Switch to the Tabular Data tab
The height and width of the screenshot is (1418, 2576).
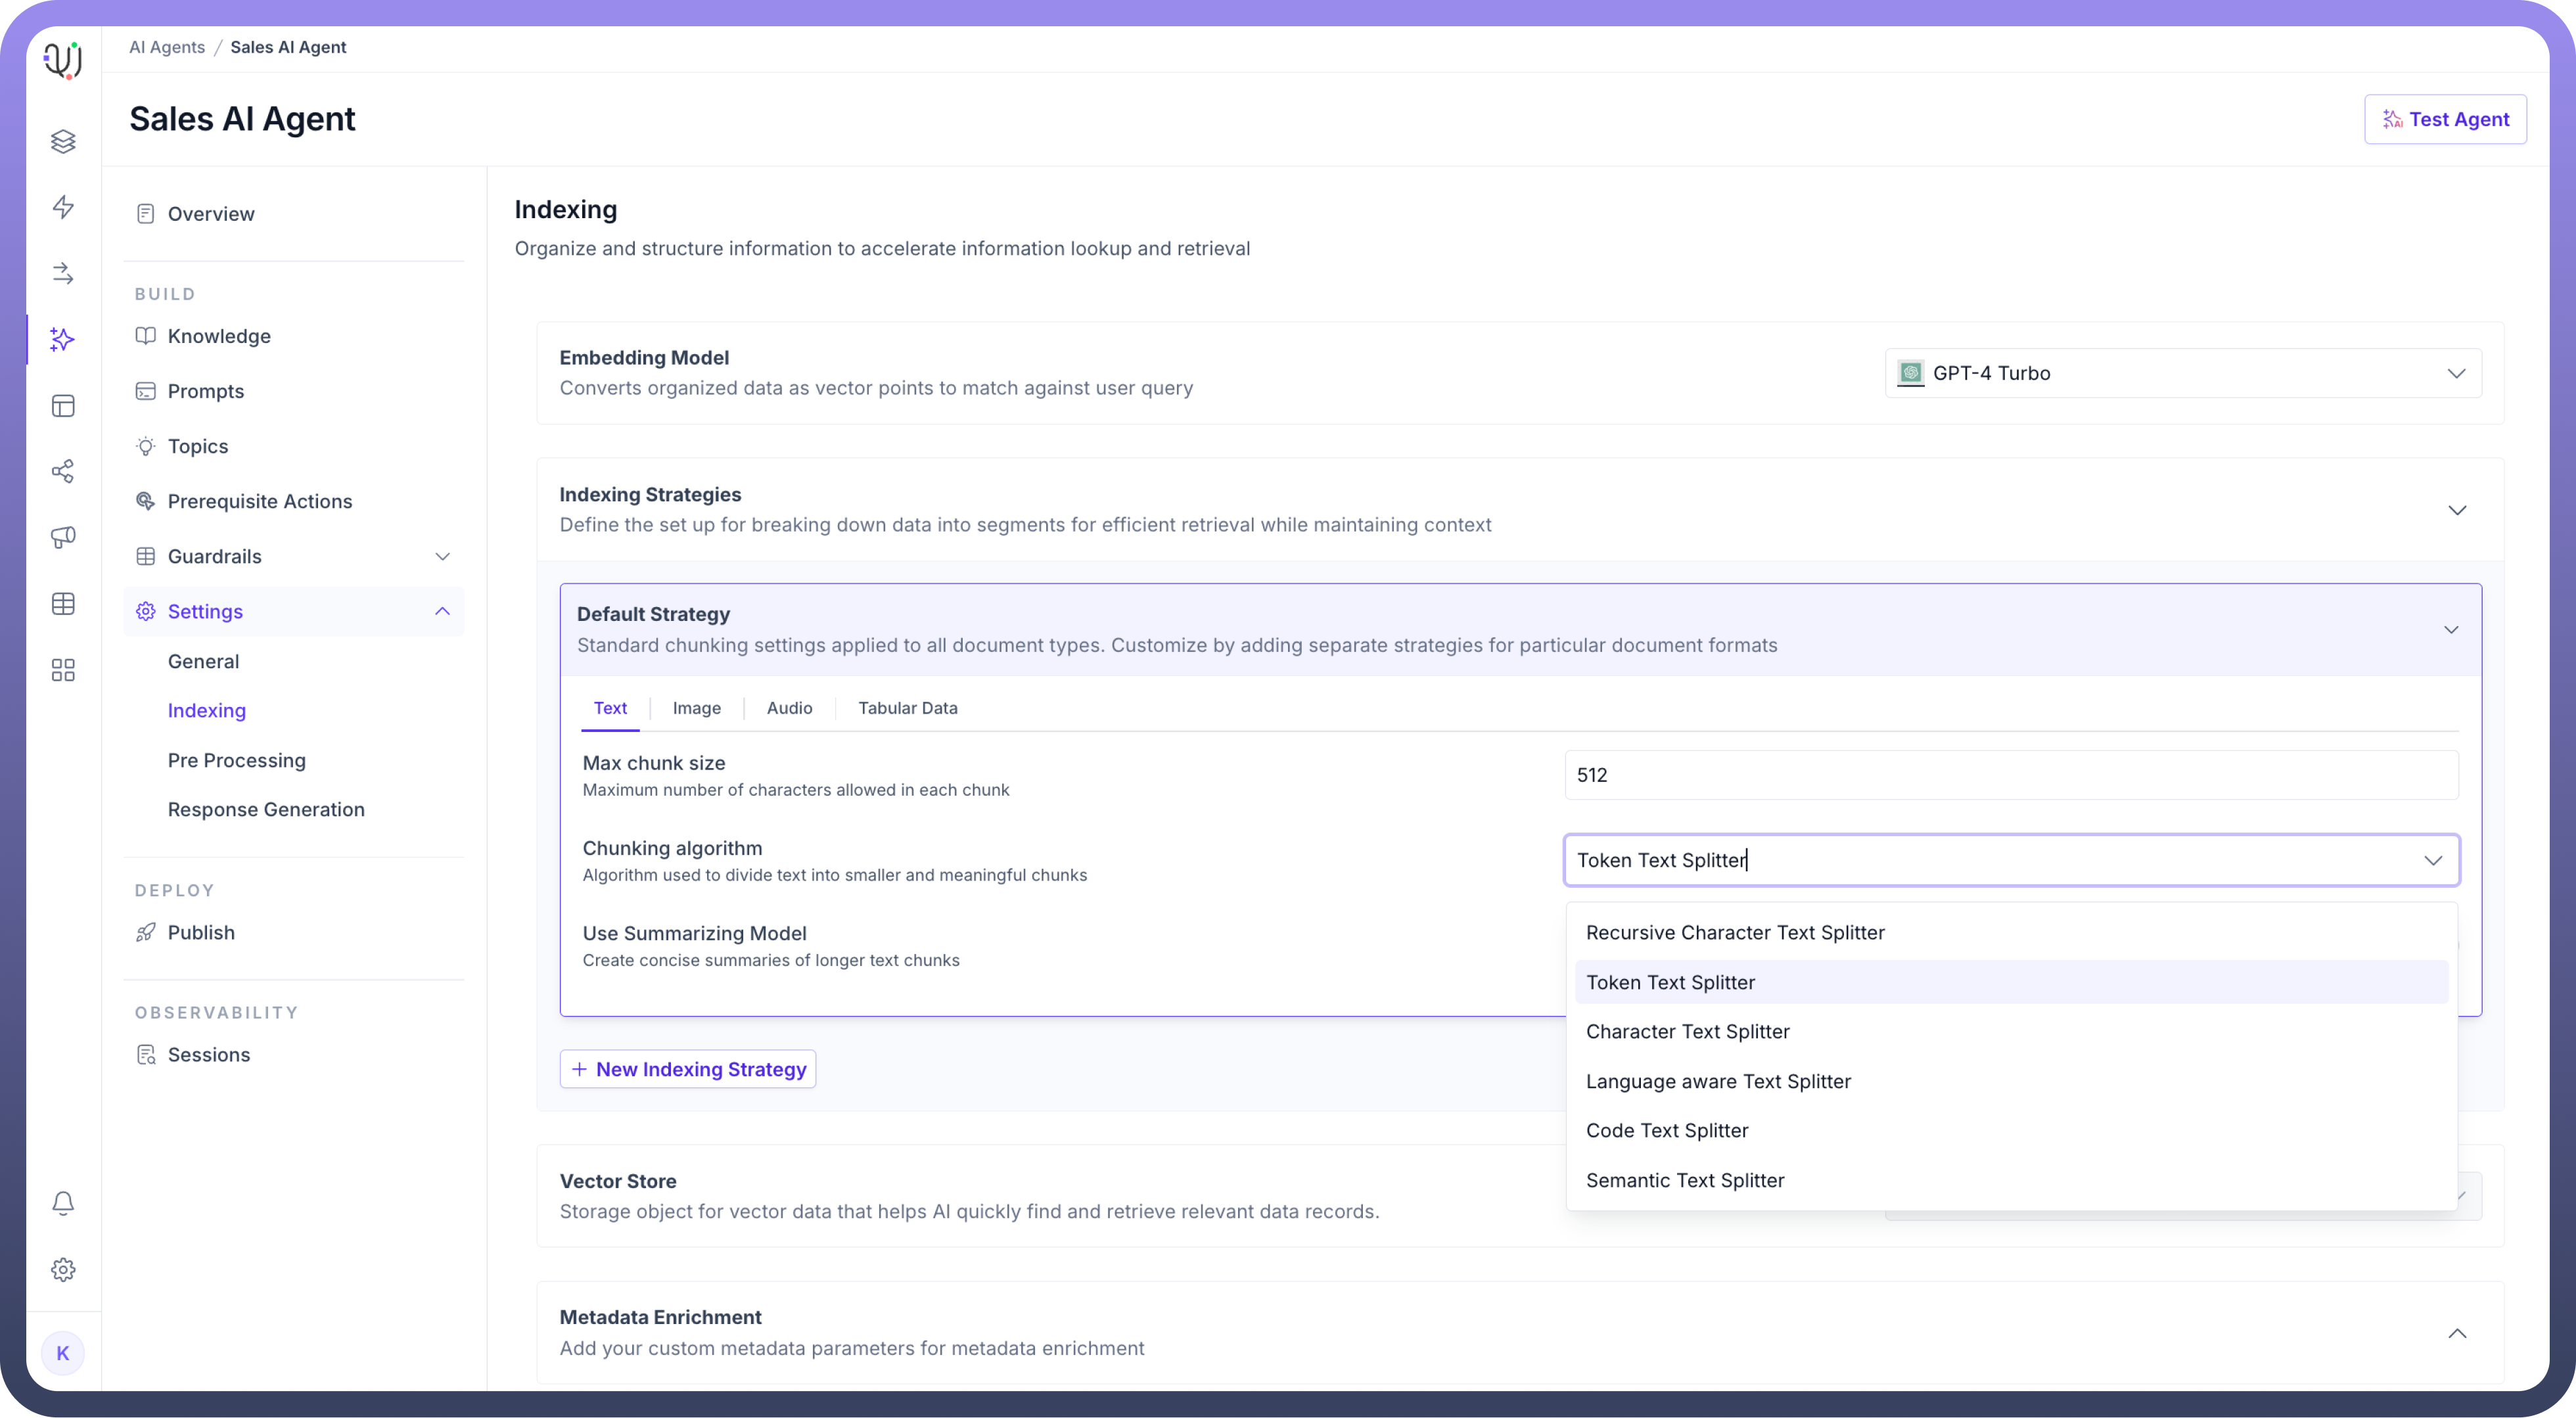pyautogui.click(x=907, y=708)
